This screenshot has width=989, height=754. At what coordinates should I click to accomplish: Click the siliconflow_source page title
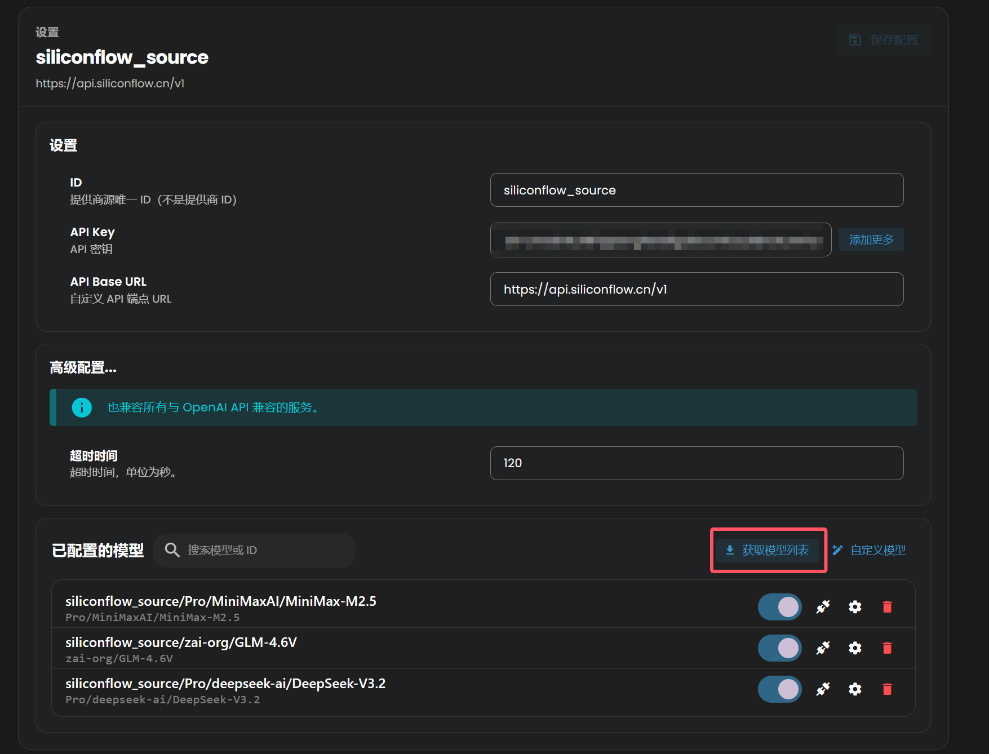[x=122, y=57]
